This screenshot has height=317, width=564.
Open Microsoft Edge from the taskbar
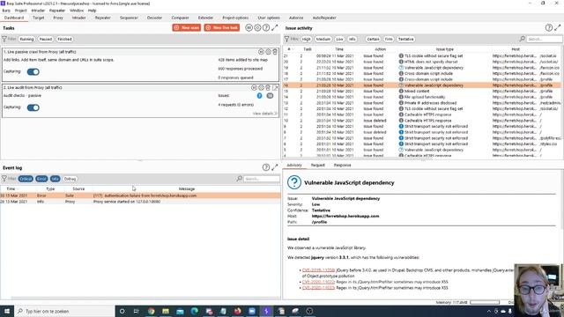point(194,311)
